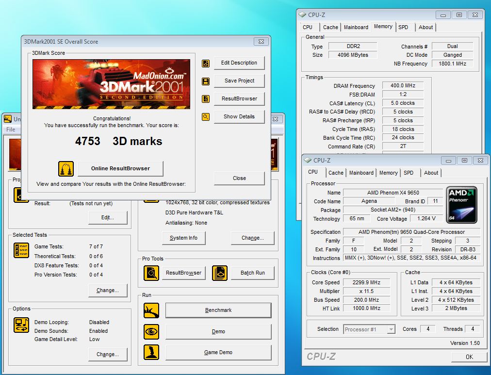Open the Processor #1 selection dropdown
The width and height of the screenshot is (491, 375).
click(x=369, y=329)
